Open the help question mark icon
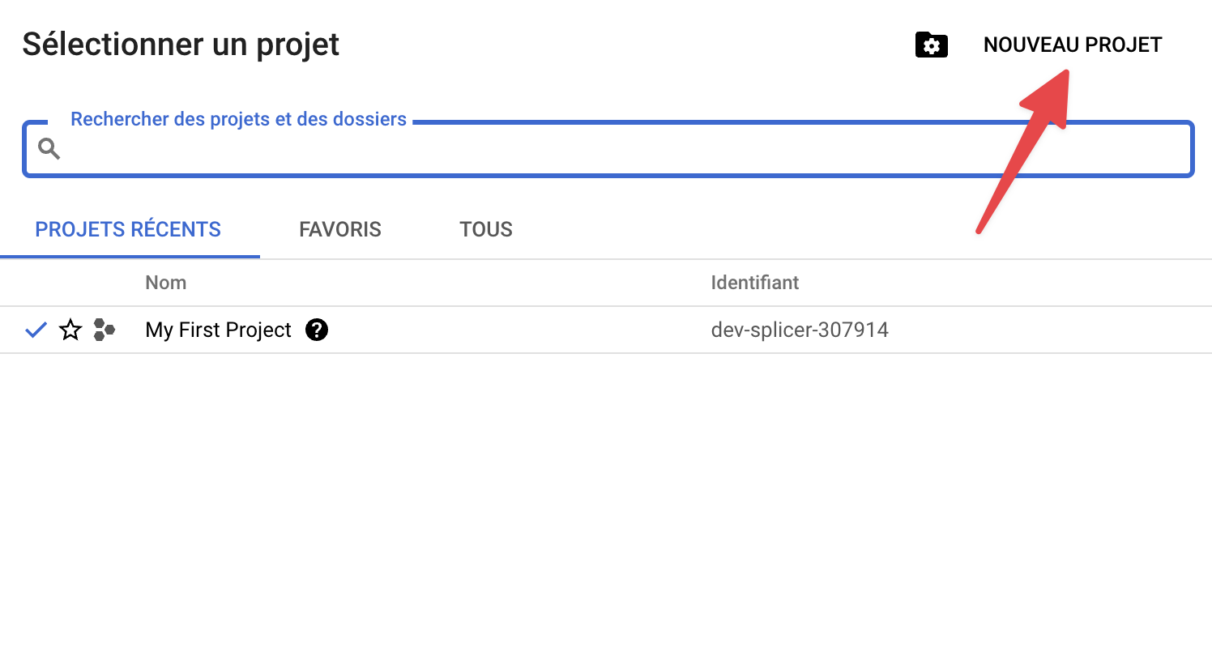 coord(317,330)
